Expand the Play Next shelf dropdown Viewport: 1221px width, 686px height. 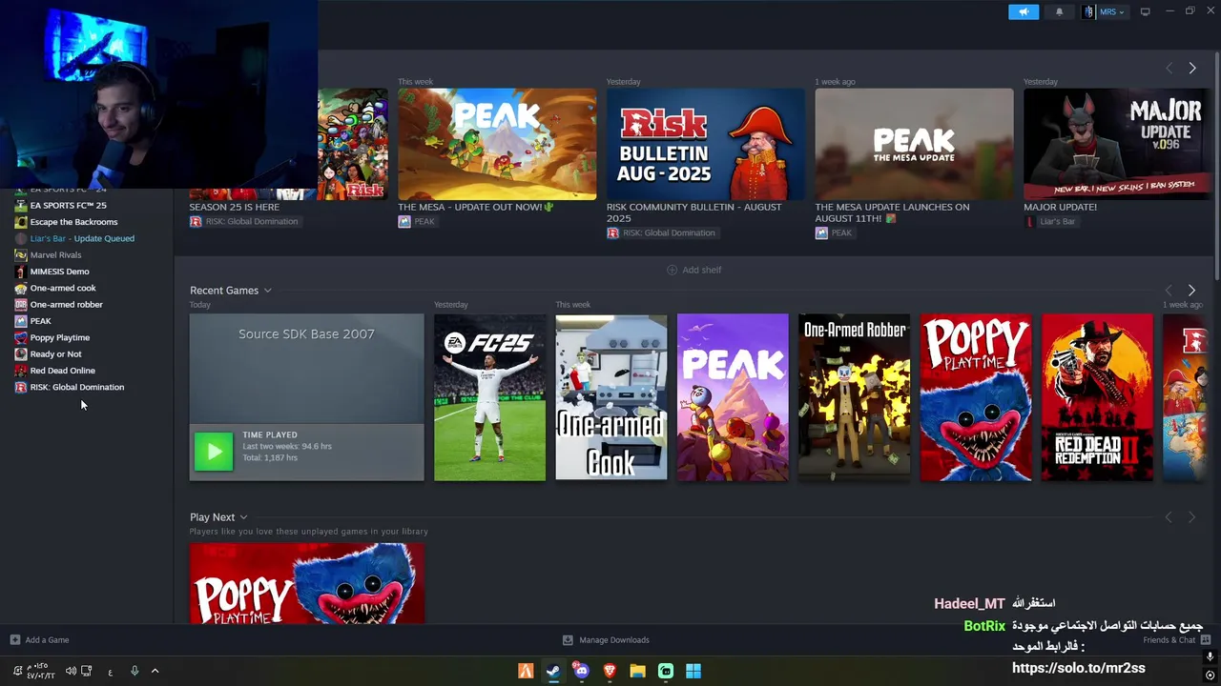coord(243,517)
